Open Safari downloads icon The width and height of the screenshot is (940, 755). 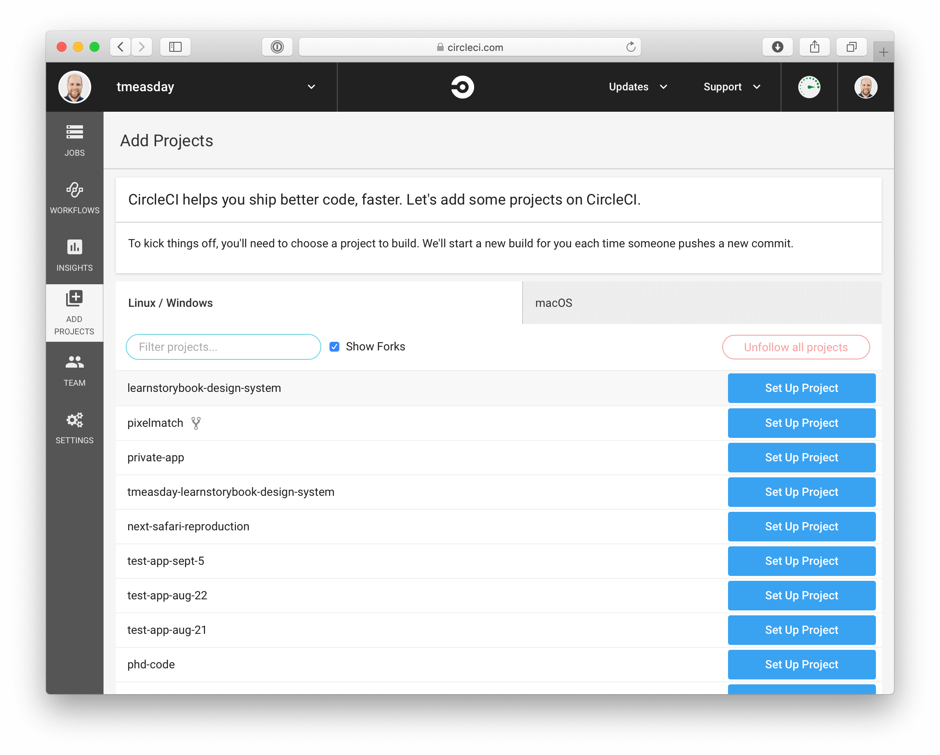pos(777,47)
